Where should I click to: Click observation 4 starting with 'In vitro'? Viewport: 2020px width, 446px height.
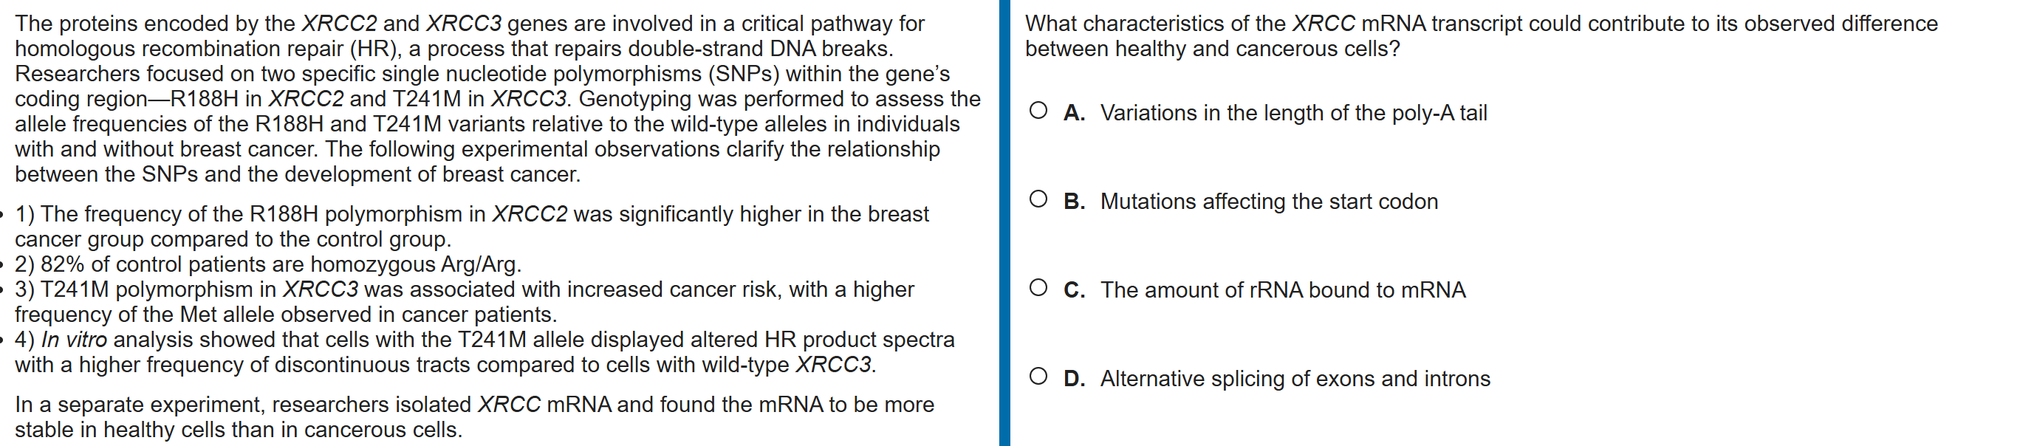[484, 352]
